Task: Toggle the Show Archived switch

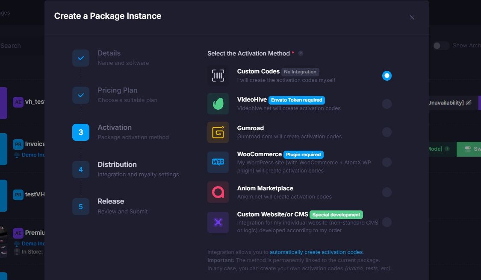Action: (x=441, y=46)
